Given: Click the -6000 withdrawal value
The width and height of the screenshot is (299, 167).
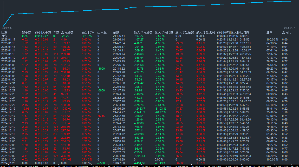Looking at the screenshot, I should [x=101, y=90].
